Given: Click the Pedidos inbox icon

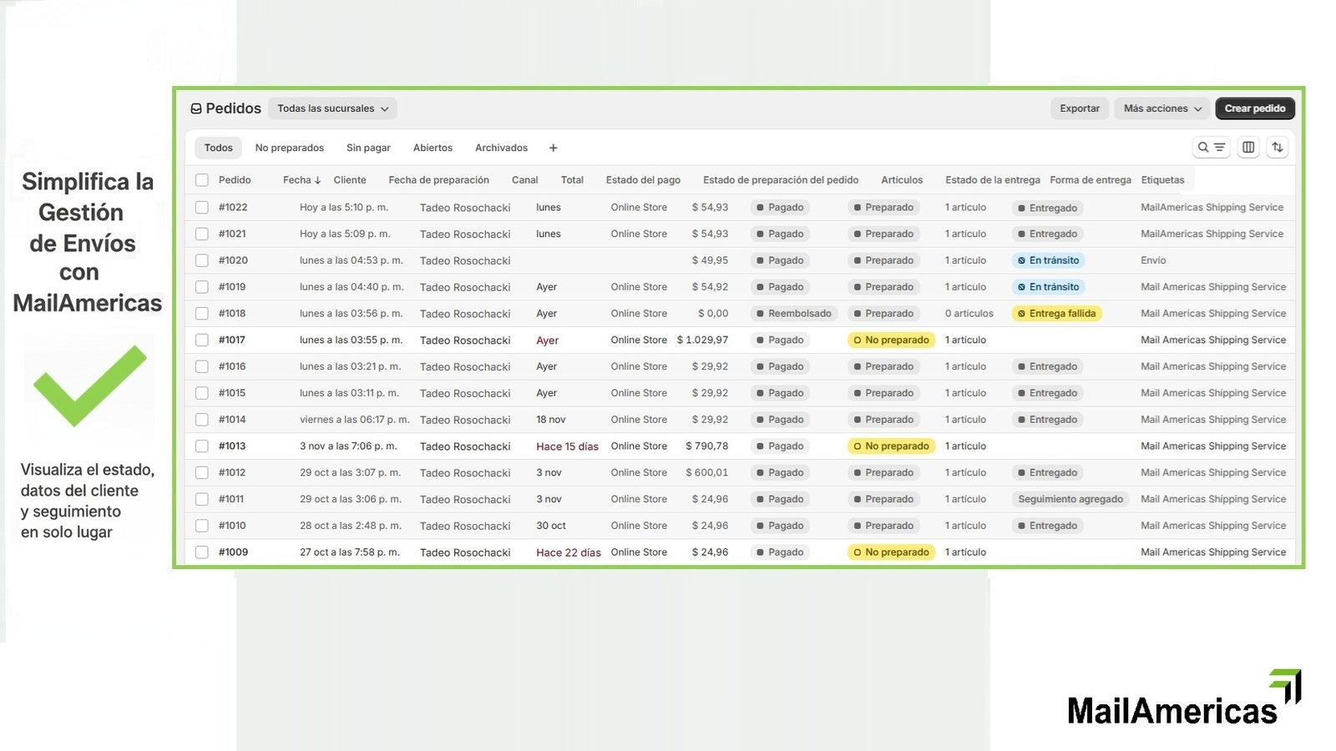Looking at the screenshot, I should click(x=196, y=108).
